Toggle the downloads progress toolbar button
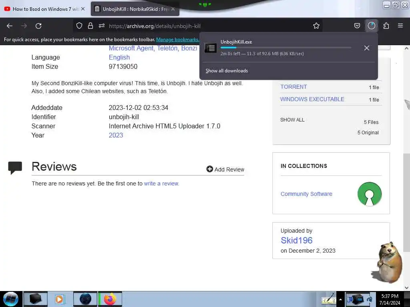Screen dimensions: 410x307 point(371,26)
